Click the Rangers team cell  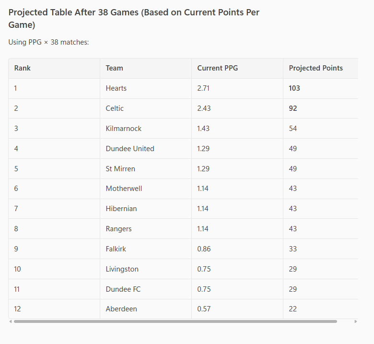[118, 229]
